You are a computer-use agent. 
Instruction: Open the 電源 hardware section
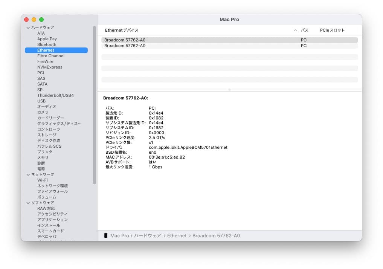click(41, 169)
